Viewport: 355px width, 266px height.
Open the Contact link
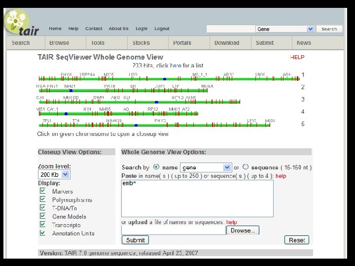tap(94, 29)
